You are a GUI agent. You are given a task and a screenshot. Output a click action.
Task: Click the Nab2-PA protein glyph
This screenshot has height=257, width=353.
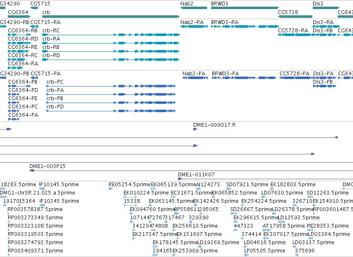(x=195, y=78)
